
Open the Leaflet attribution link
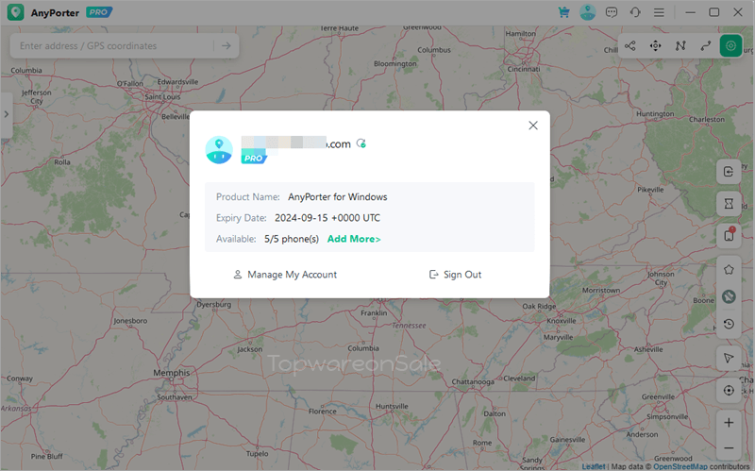point(594,466)
